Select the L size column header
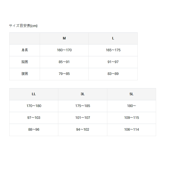Viewport: 169px width, 169px height. pyautogui.click(x=113, y=38)
